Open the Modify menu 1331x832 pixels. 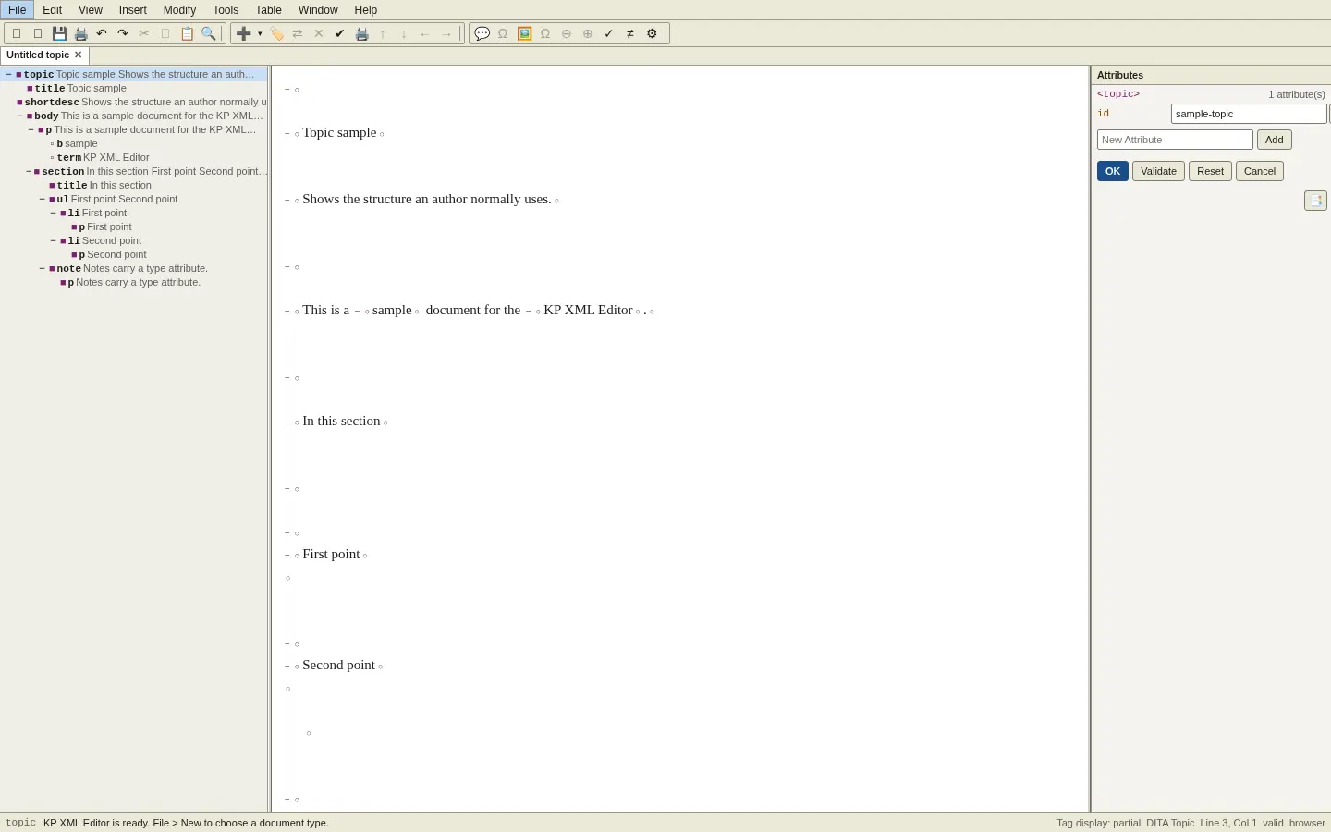pyautogui.click(x=179, y=10)
